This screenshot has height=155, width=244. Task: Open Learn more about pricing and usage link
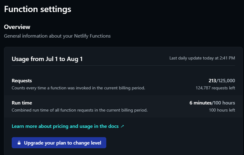tap(65, 126)
